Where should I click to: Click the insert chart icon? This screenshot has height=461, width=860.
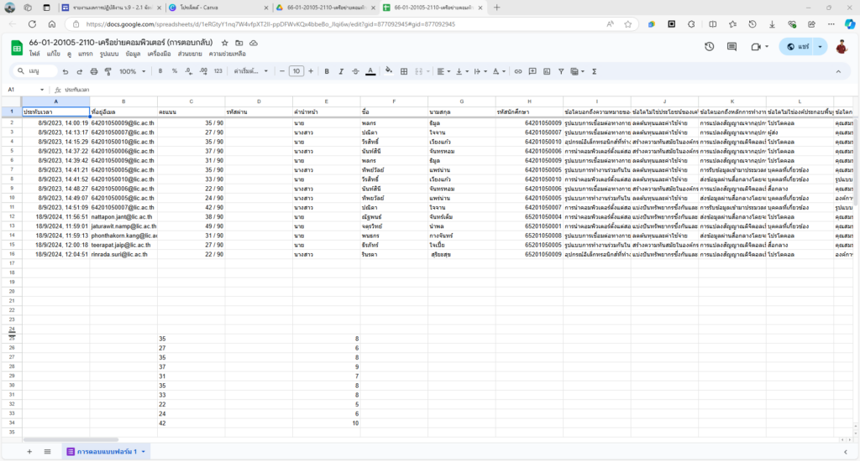[x=547, y=71]
